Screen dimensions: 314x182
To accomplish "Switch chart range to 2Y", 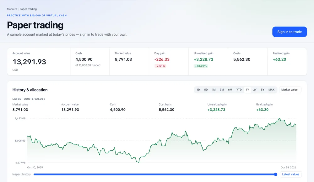I will tap(255, 90).
